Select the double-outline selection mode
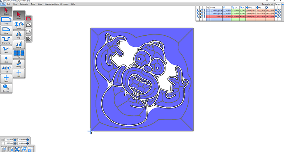 28,32
